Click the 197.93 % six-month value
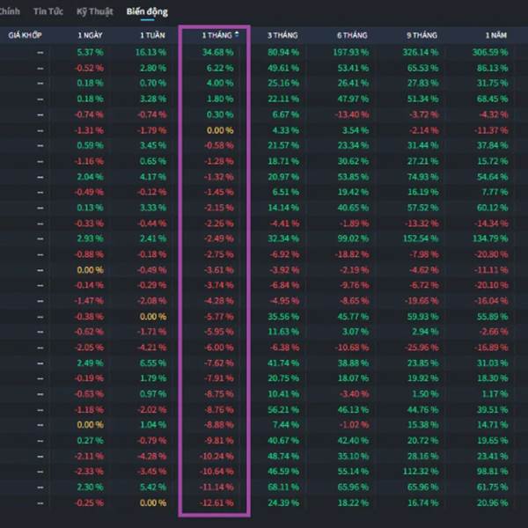This screenshot has width=528, height=528. pyautogui.click(x=352, y=53)
